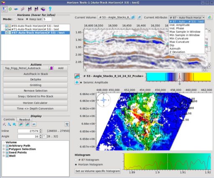Screen dimensions: 214x178
Task: Click the blue question mark help icon
Action: tap(50, 9)
